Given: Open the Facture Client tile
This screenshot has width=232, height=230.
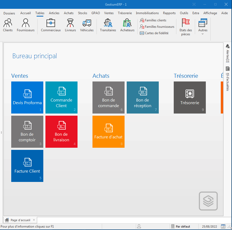Looking at the screenshot, I should [27, 166].
